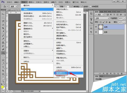Toggle lock transparent pixels icon
Screen dimensions: 127x93
click(101, 22)
